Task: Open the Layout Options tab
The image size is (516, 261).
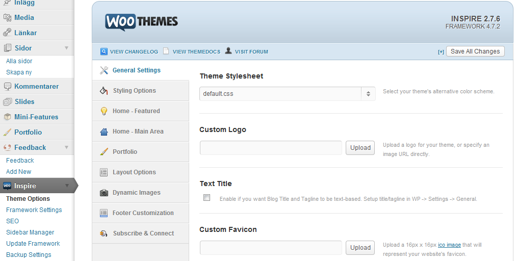Action: point(141,172)
